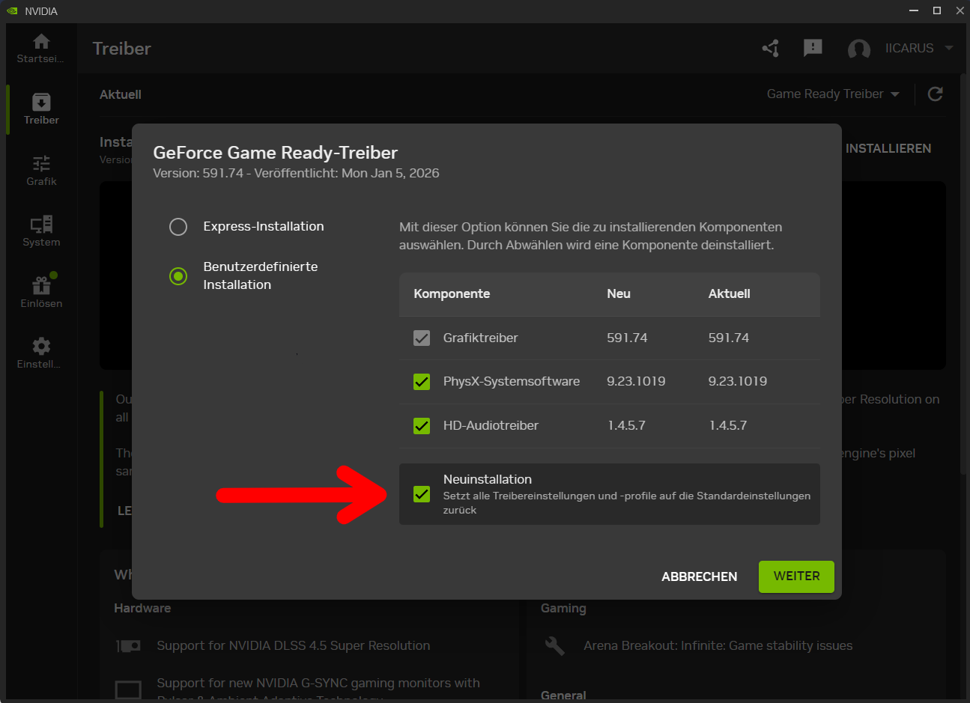Click the user avatar icon
Screen dimensions: 970x703
pyautogui.click(x=858, y=49)
